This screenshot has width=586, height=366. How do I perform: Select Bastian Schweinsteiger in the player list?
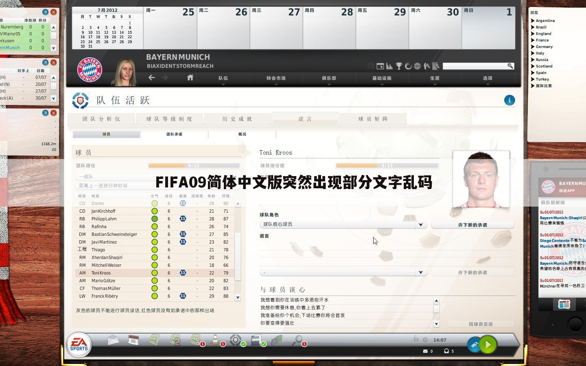coord(155,234)
